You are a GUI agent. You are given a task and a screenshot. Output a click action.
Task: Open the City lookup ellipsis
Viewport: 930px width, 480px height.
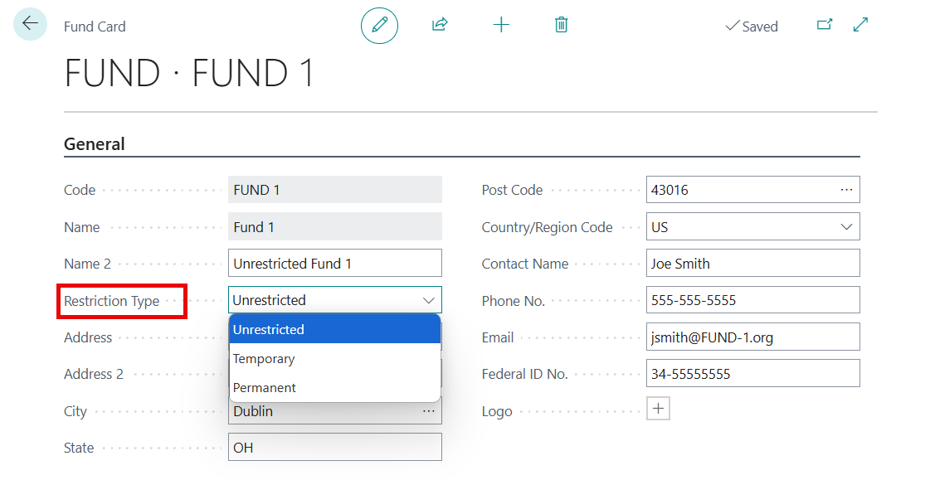tap(429, 411)
